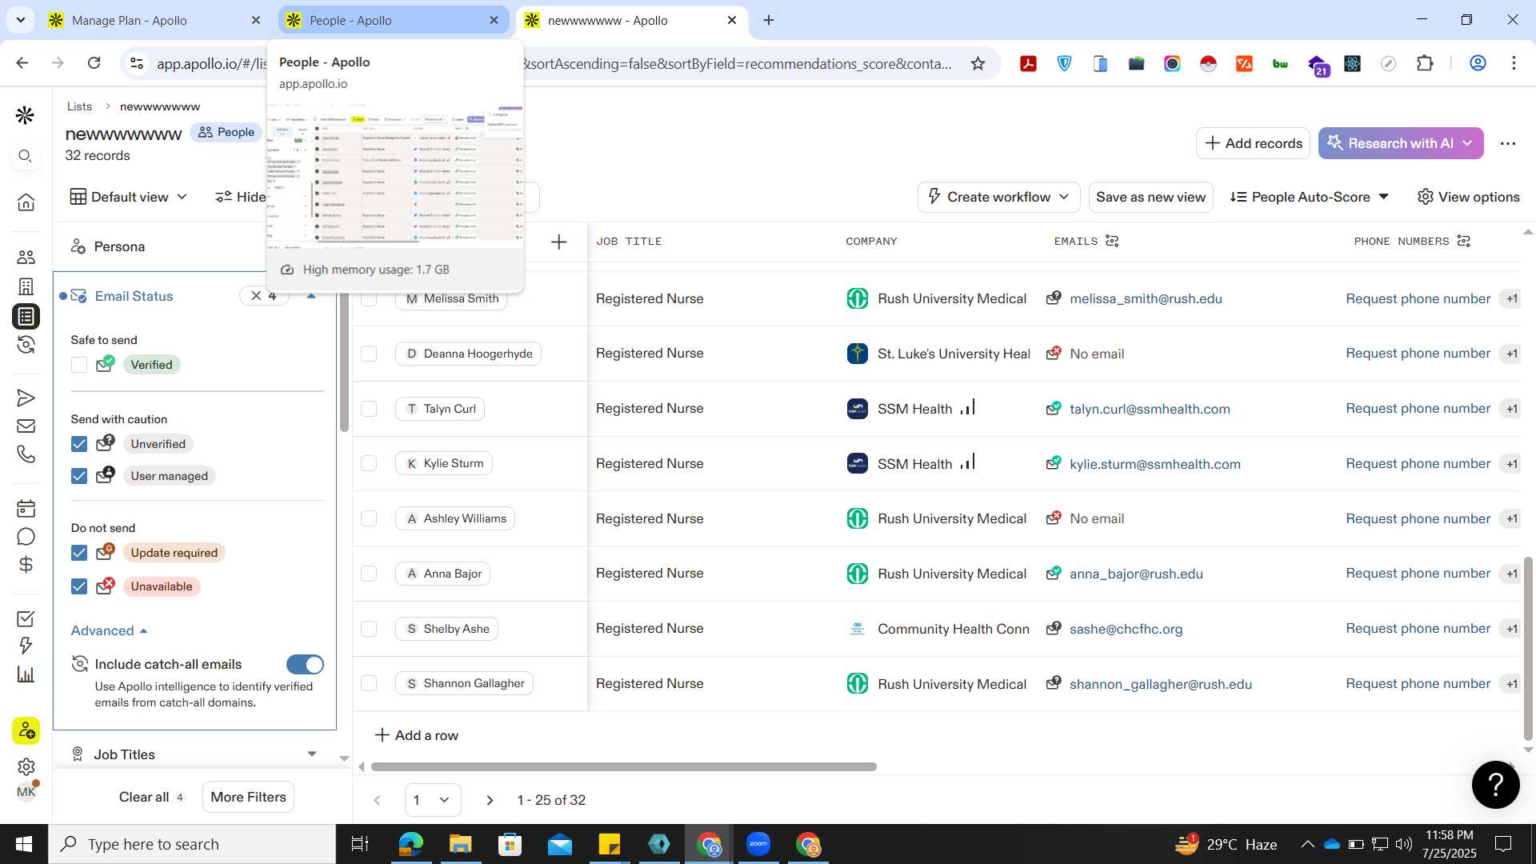Viewport: 1536px width, 864px height.
Task: Click the Windows taskbar search box
Action: 192,844
